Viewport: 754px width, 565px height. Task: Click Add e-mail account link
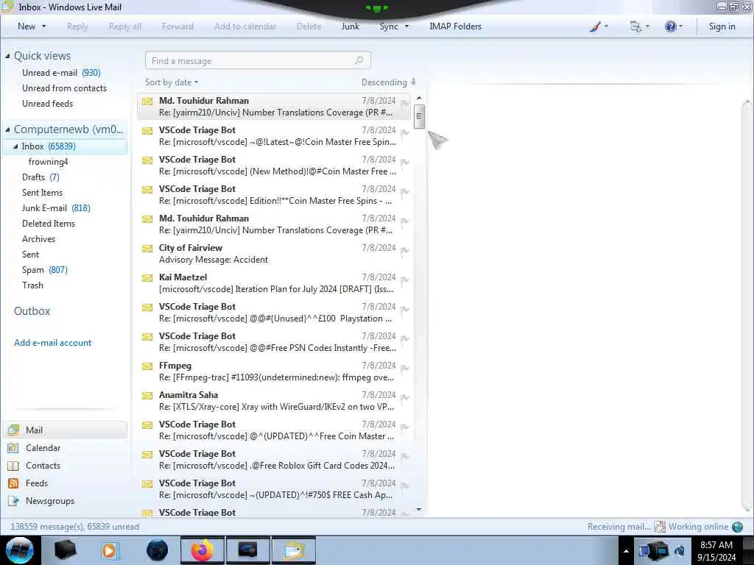click(x=53, y=343)
